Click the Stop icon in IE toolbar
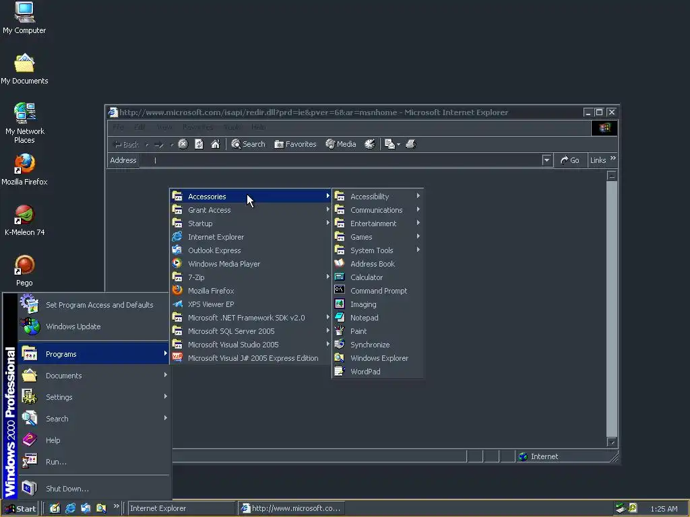 click(183, 144)
